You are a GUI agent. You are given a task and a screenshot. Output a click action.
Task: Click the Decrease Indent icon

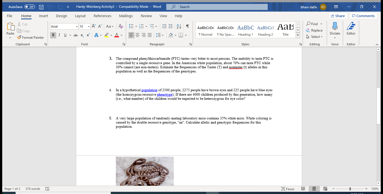[x=164, y=27]
